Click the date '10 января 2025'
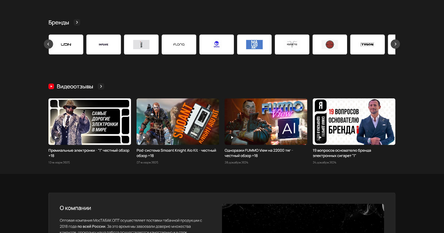The width and height of the screenshot is (444, 233). 59,162
